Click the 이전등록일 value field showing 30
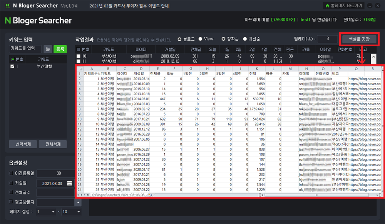Screen dimensions: 385x224 click(56, 173)
